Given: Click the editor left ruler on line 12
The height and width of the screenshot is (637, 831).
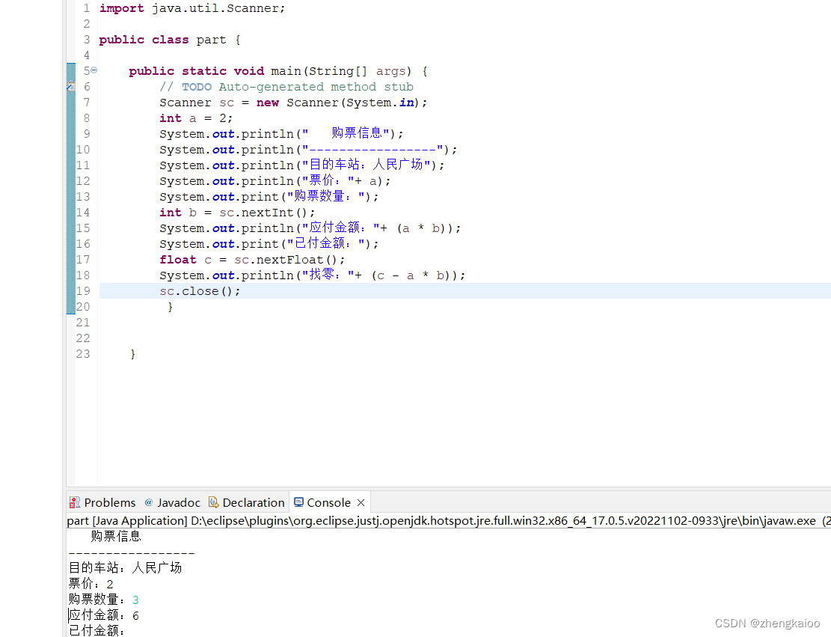Looking at the screenshot, I should pyautogui.click(x=70, y=180).
